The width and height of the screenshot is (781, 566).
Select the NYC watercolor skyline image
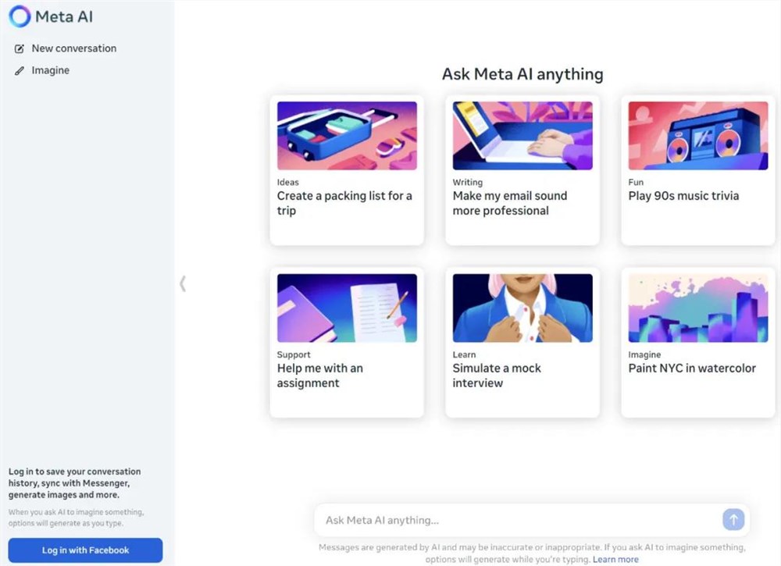[x=697, y=308]
